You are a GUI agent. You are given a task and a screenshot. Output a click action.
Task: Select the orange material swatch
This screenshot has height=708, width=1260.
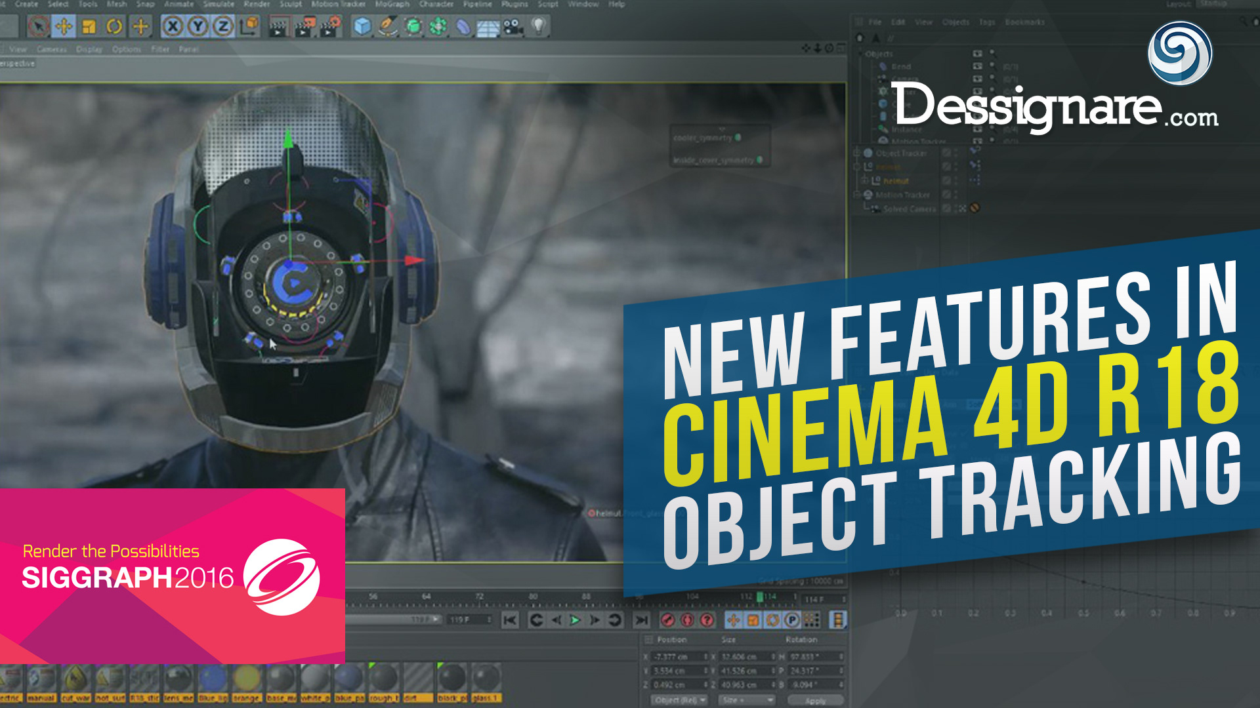point(246,684)
